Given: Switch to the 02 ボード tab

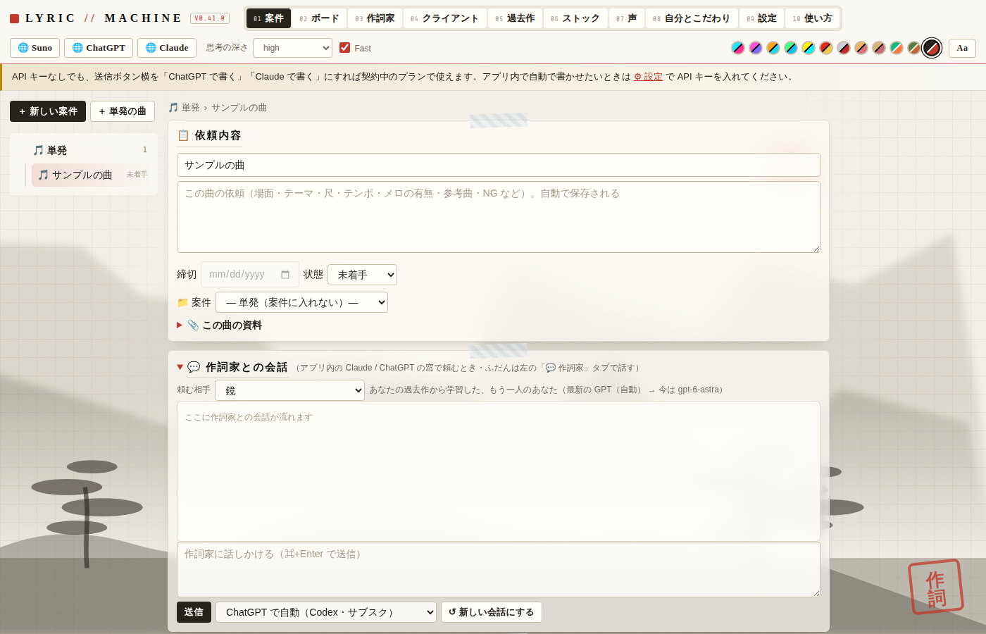Looking at the screenshot, I should pos(319,18).
